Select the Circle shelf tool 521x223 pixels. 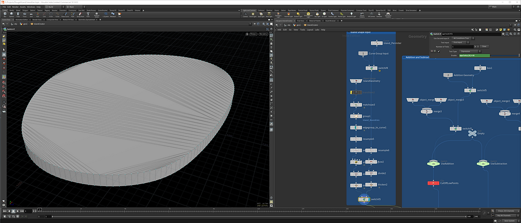51,14
